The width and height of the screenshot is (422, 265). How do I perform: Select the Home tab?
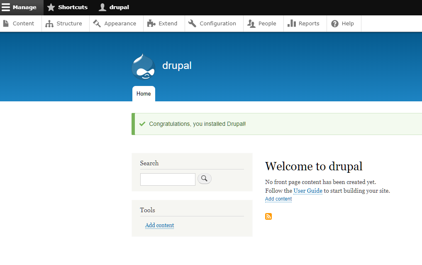[143, 93]
